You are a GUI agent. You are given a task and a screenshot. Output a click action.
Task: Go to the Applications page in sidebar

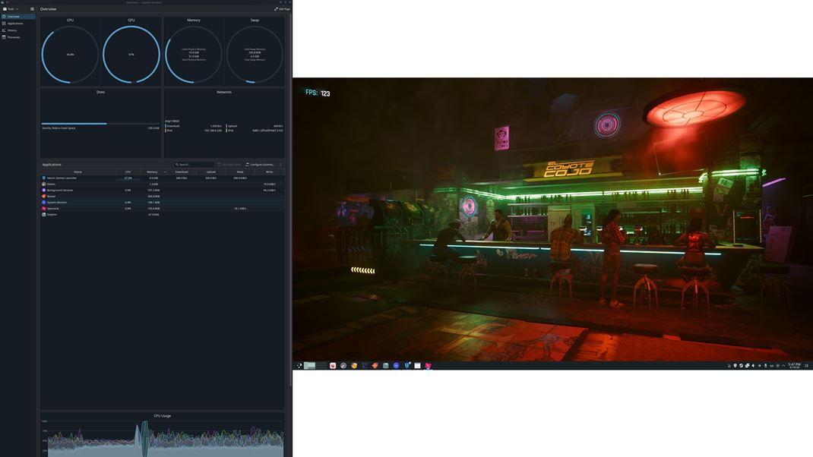pyautogui.click(x=18, y=24)
